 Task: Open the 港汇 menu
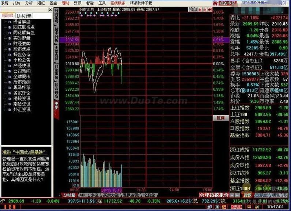click(41, 3)
